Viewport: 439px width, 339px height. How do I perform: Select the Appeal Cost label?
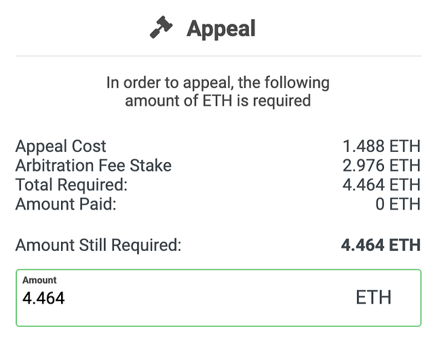(61, 146)
